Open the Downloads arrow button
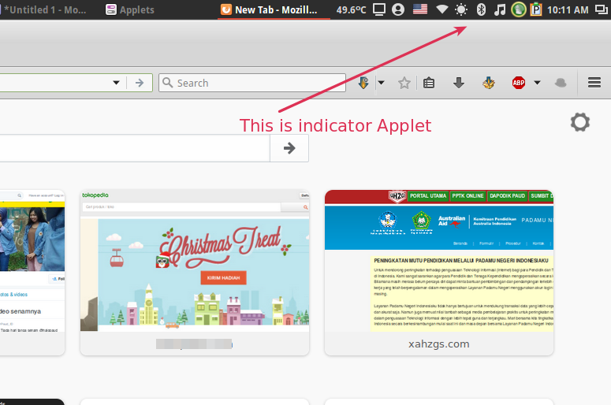 tap(459, 83)
